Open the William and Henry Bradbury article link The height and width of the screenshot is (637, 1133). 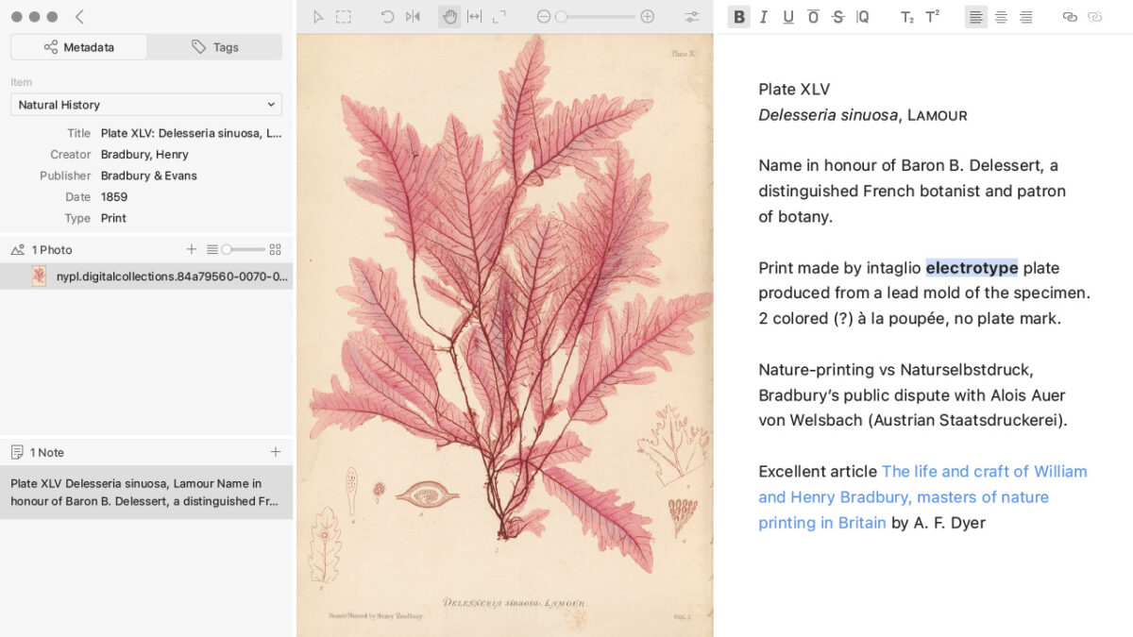(x=923, y=496)
